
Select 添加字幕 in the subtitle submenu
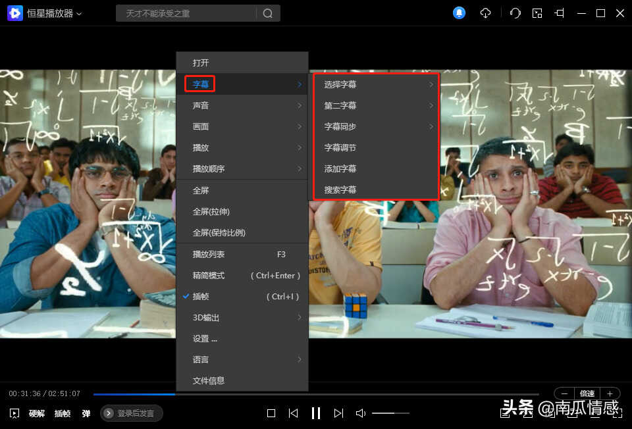pos(376,169)
